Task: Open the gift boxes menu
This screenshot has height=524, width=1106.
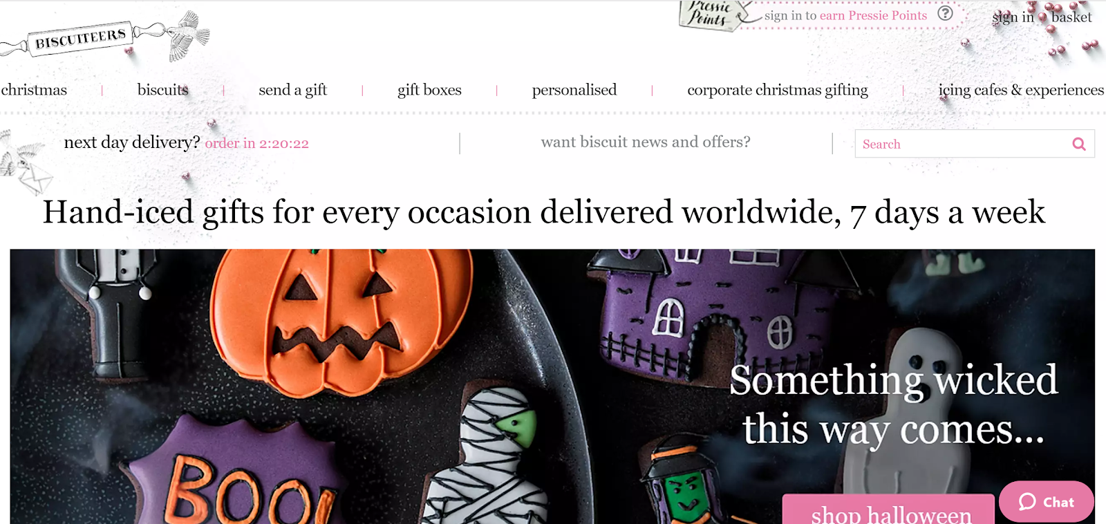Action: point(429,90)
